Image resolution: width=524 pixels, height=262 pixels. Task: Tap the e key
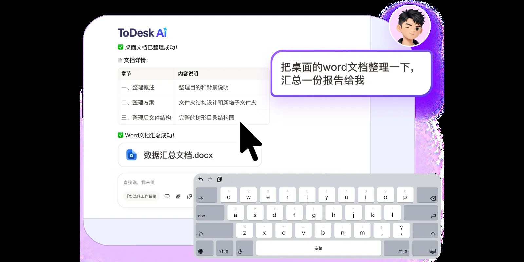[268, 195]
